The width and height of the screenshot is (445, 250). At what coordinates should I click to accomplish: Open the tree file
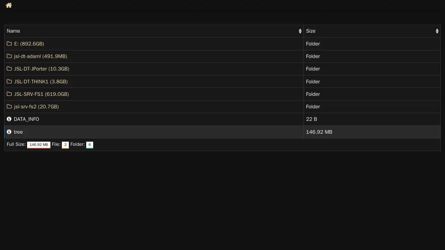(18, 132)
